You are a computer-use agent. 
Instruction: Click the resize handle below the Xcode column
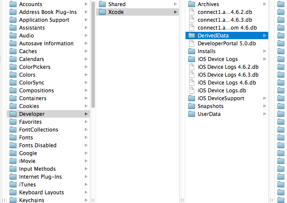182,200
